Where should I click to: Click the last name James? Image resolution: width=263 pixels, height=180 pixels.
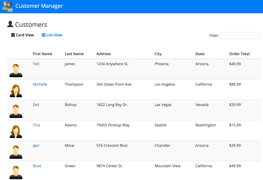pyautogui.click(x=70, y=64)
